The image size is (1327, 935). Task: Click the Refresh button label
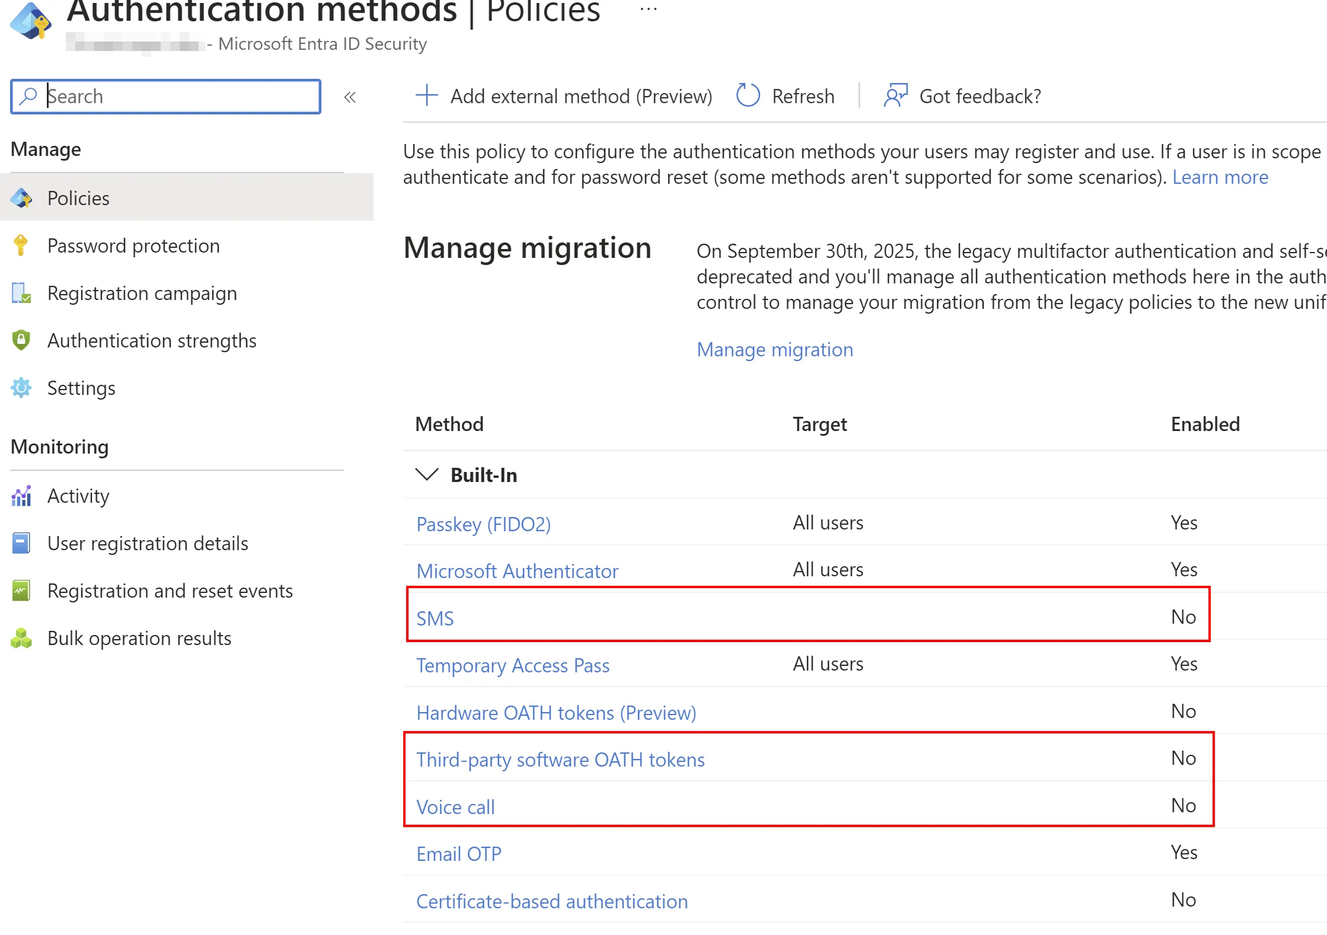(803, 96)
